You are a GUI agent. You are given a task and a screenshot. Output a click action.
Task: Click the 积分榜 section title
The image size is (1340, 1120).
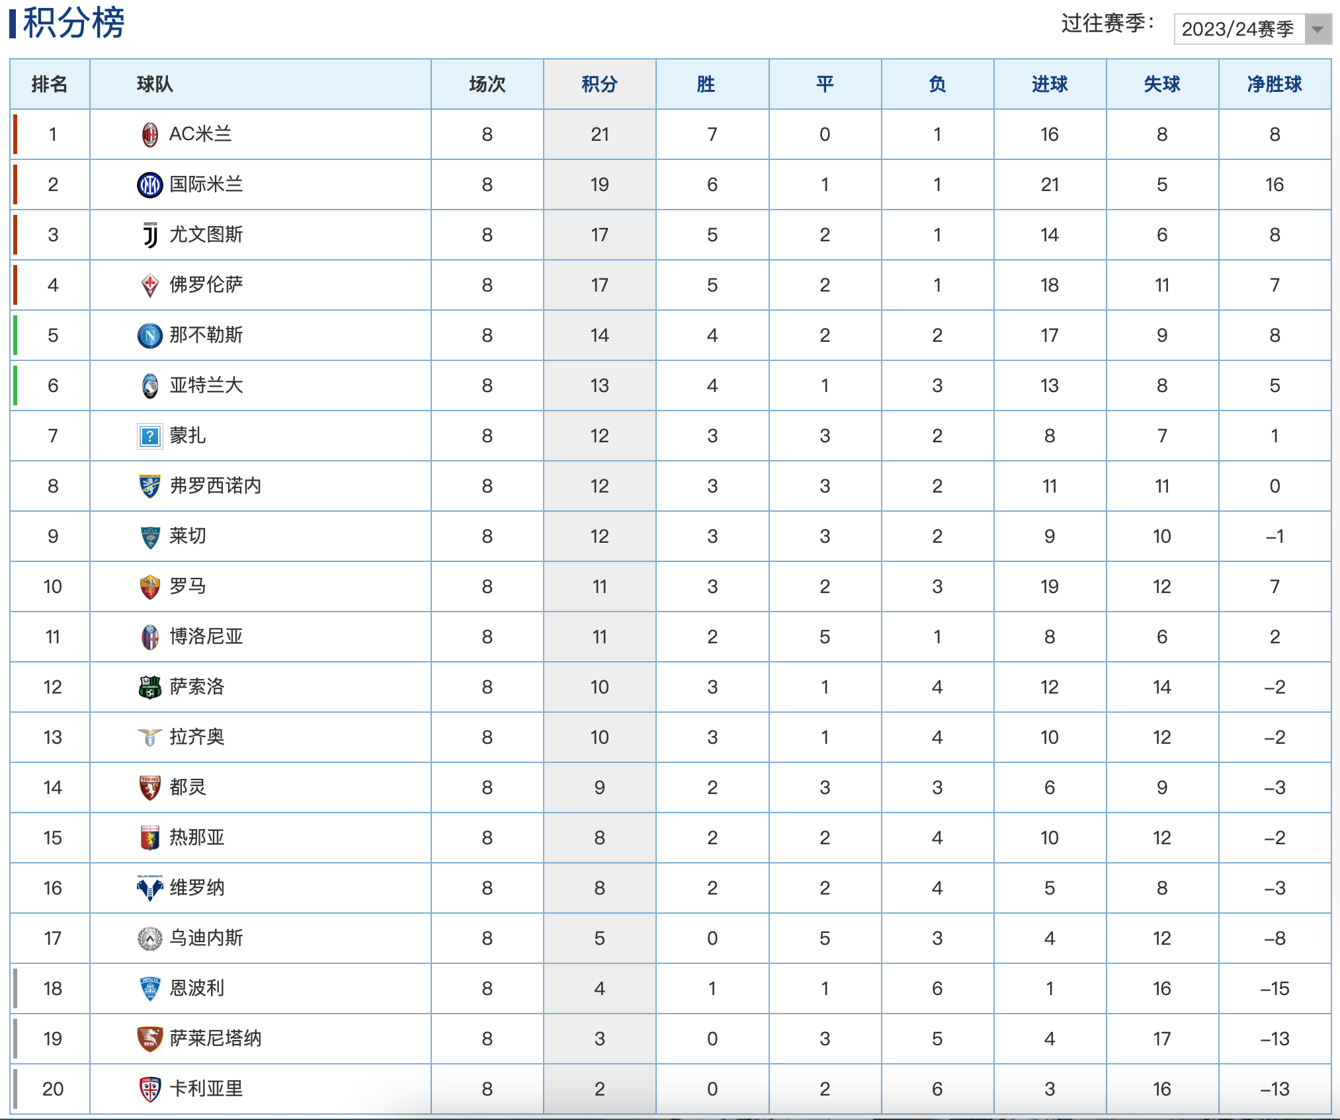pos(73,22)
